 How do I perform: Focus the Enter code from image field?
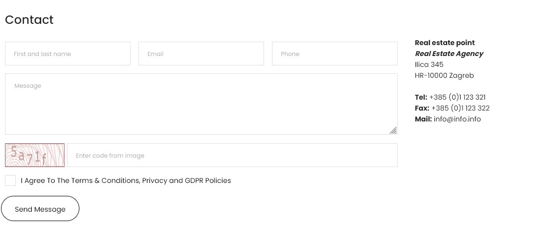[232, 155]
